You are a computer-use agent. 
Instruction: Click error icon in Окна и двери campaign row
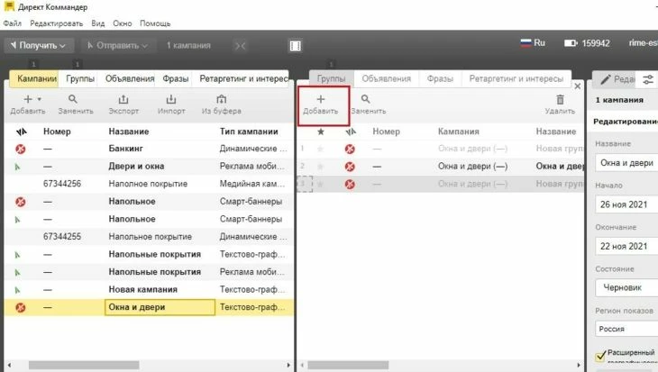pos(20,307)
